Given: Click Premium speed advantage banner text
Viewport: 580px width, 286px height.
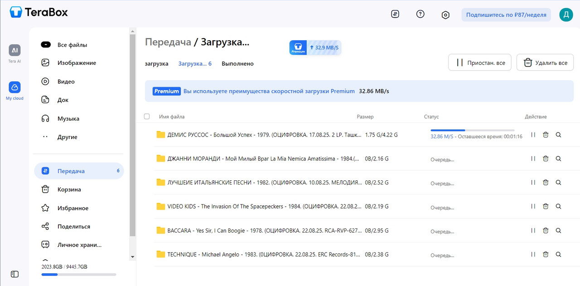Looking at the screenshot, I should (x=269, y=91).
